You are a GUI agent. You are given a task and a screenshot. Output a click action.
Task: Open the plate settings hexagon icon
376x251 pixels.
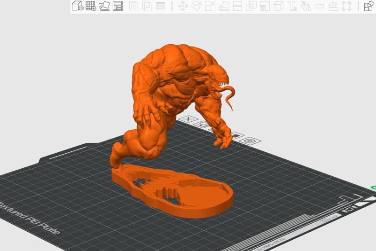pyautogui.click(x=250, y=141)
